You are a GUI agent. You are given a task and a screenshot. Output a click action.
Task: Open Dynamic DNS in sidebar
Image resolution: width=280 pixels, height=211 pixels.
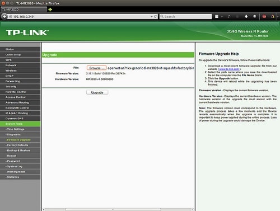tap(20, 119)
